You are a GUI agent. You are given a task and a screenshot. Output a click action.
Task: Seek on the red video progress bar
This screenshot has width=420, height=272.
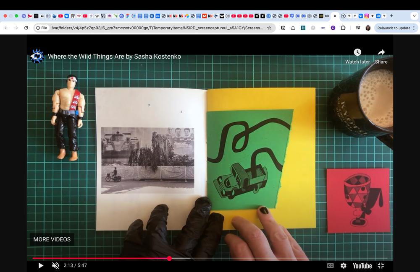point(210,258)
